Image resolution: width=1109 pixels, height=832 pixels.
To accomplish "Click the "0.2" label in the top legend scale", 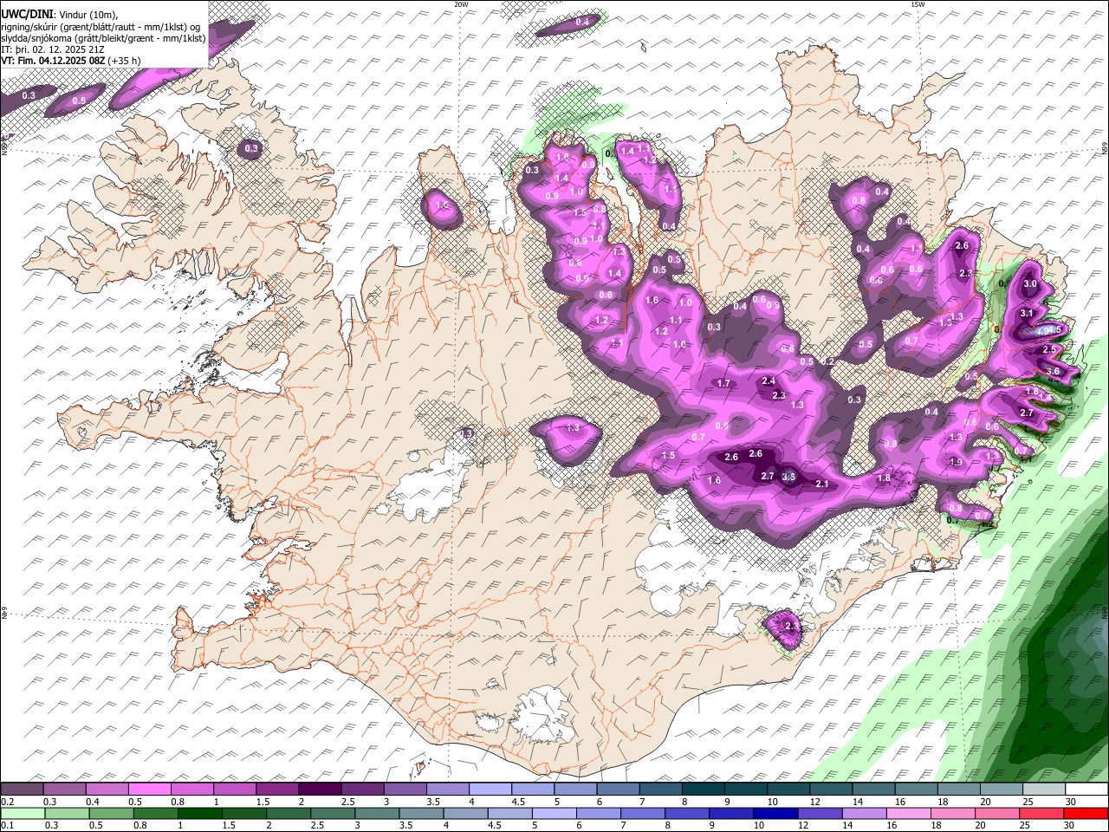I will click(7, 802).
